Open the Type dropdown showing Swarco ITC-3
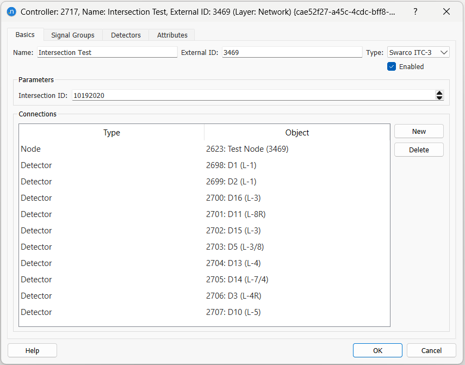 (418, 52)
